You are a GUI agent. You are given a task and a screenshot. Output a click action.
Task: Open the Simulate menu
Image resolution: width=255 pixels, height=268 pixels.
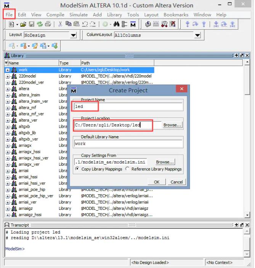coord(79,15)
